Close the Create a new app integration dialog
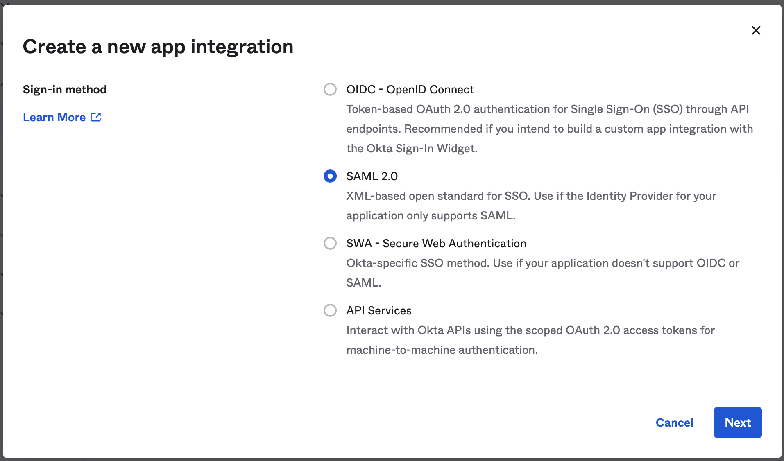 coord(756,30)
